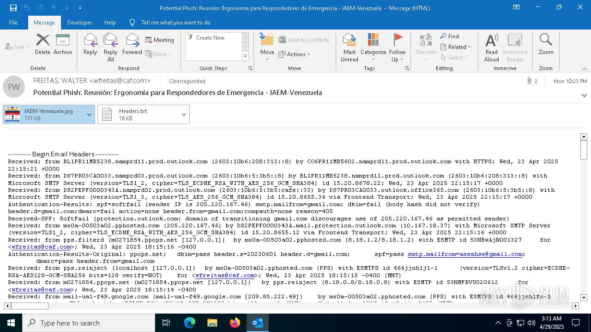Open Headers.txt attachment

[138, 114]
